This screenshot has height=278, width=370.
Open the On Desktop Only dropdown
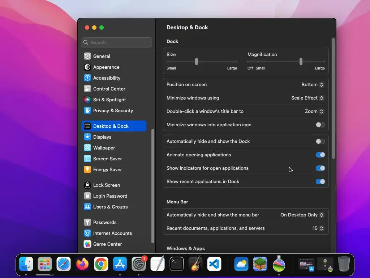(x=302, y=215)
